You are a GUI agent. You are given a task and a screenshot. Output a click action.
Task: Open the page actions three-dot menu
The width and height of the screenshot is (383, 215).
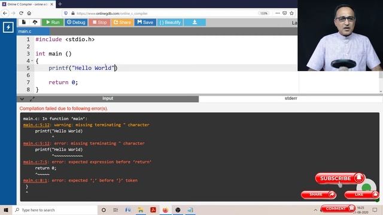pos(278,13)
